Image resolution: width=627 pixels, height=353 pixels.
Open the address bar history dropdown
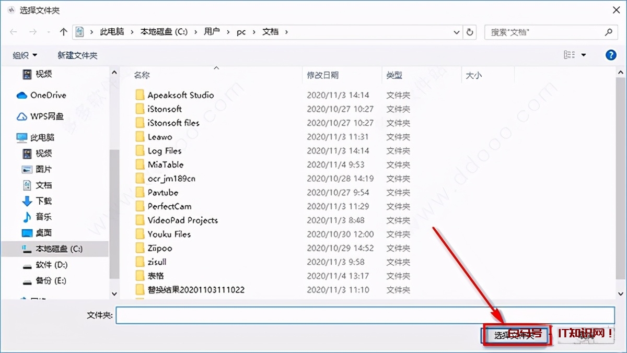coord(456,32)
